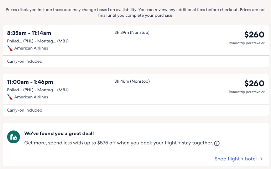Click $260 price on the 8:35am flight

click(x=254, y=35)
